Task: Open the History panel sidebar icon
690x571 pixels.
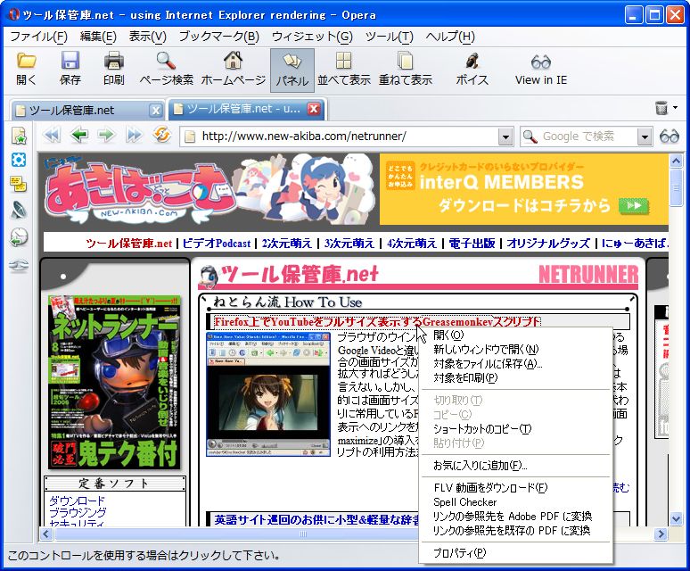Action: [19, 237]
